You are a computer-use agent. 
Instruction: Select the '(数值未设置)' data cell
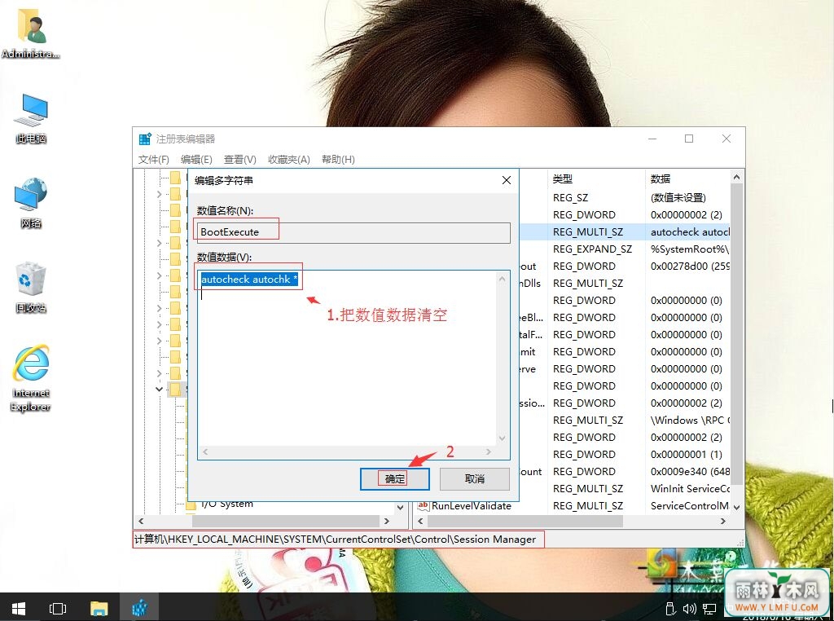678,198
